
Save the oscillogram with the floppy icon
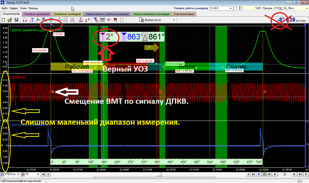click(x=16, y=20)
